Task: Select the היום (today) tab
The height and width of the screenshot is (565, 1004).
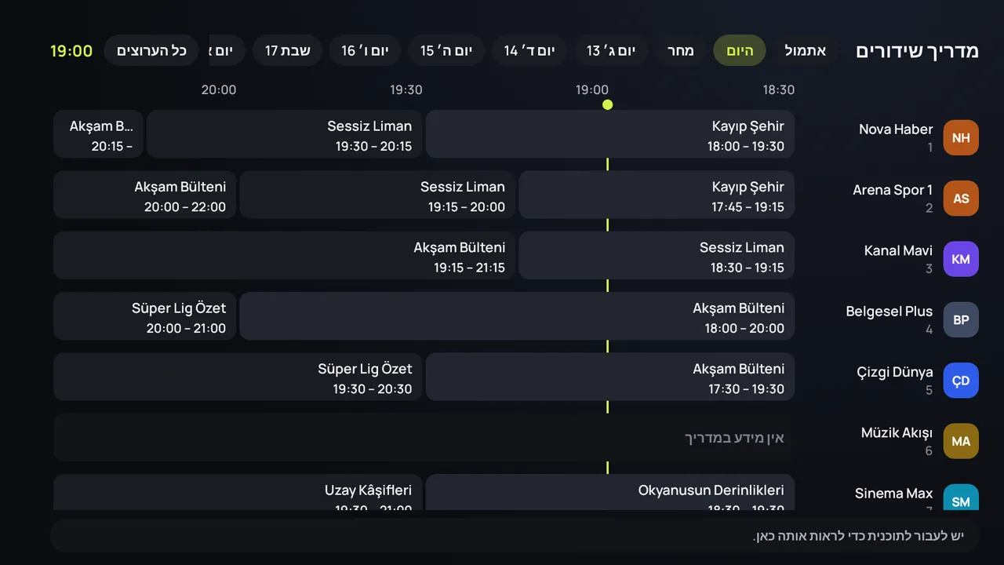Action: 740,51
